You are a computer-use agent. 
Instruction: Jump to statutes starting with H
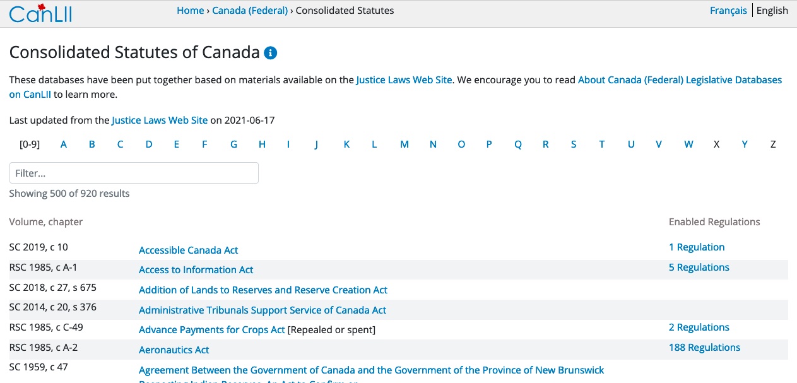click(x=262, y=144)
